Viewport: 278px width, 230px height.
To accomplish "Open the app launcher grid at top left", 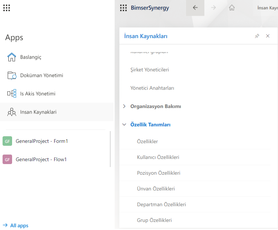I will pos(7,8).
